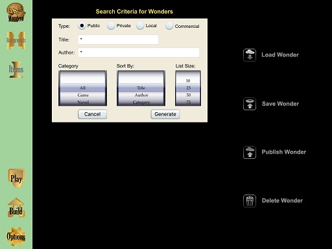This screenshot has height=249, width=332.
Task: Click the Cancel button
Action: tap(92, 114)
